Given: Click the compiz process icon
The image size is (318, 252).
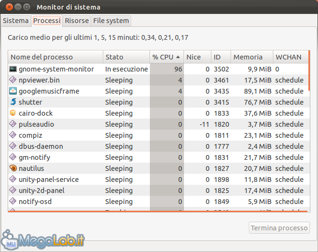Looking at the screenshot, I should [x=13, y=135].
